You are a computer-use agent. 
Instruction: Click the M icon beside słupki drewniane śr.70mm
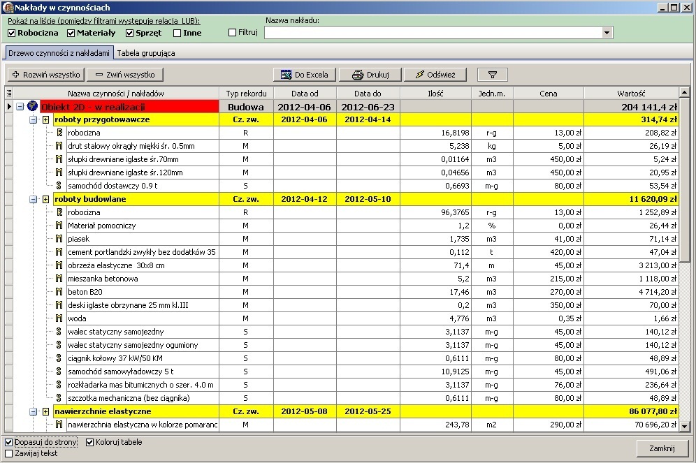(59, 159)
